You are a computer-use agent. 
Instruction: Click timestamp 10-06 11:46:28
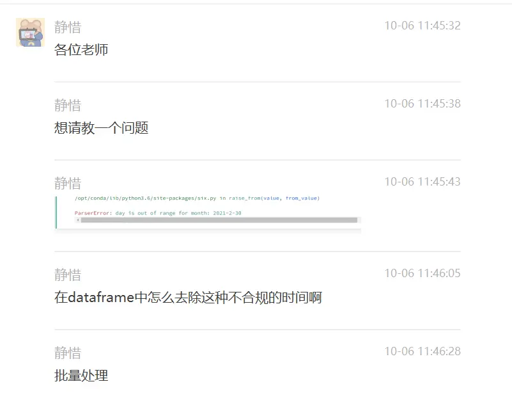[423, 351]
